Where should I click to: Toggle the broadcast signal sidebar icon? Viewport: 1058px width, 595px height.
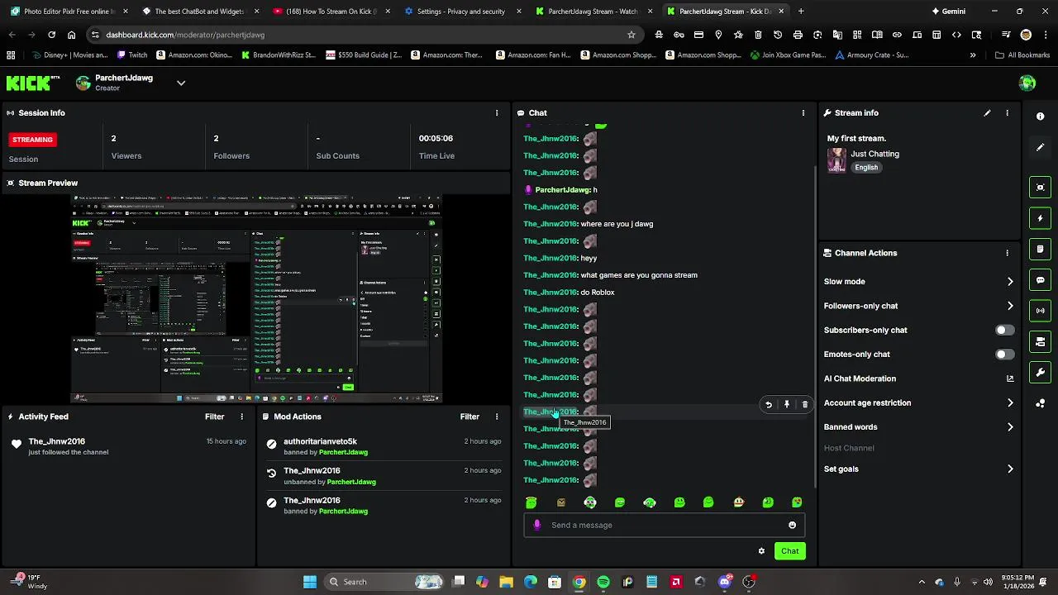coord(1040,311)
